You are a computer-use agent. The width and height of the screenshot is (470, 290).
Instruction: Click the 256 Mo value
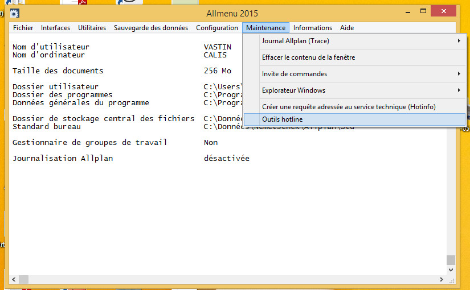(x=218, y=71)
